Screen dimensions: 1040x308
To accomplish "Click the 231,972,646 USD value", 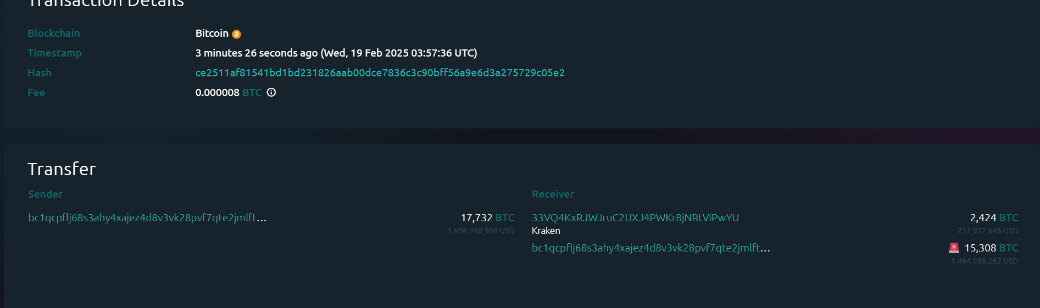I will coord(987,231).
